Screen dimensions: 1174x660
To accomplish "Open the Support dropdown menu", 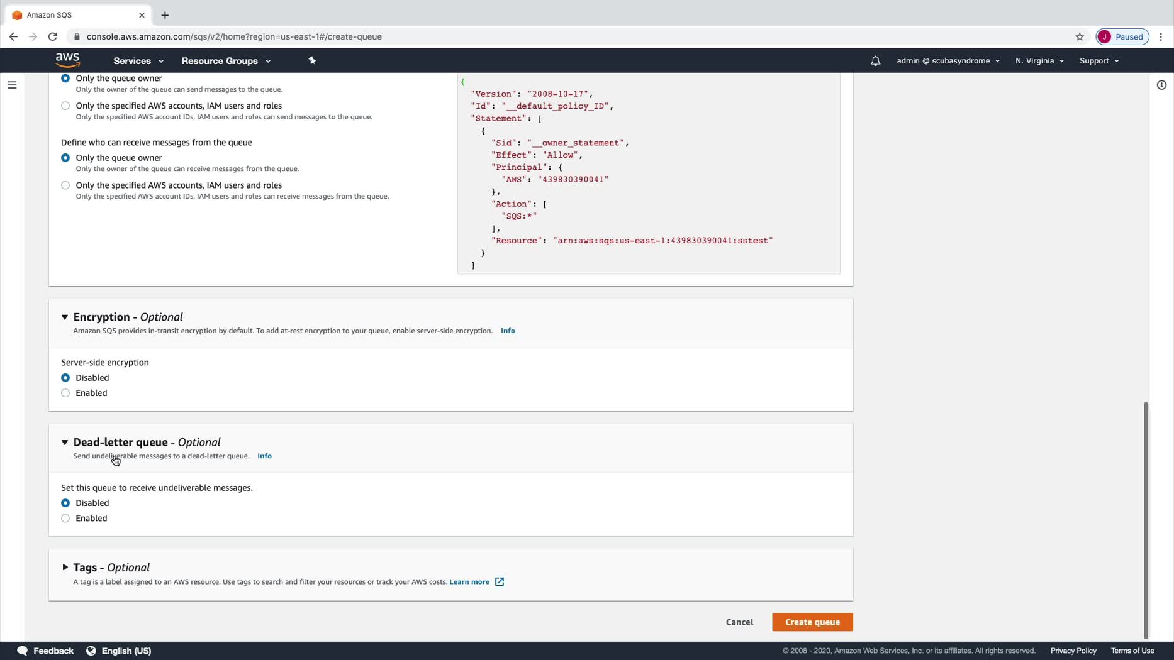I will coord(1099,61).
